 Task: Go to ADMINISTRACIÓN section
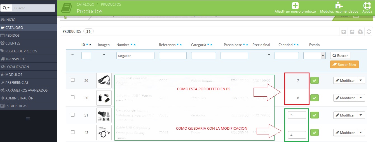pyautogui.click(x=29, y=98)
